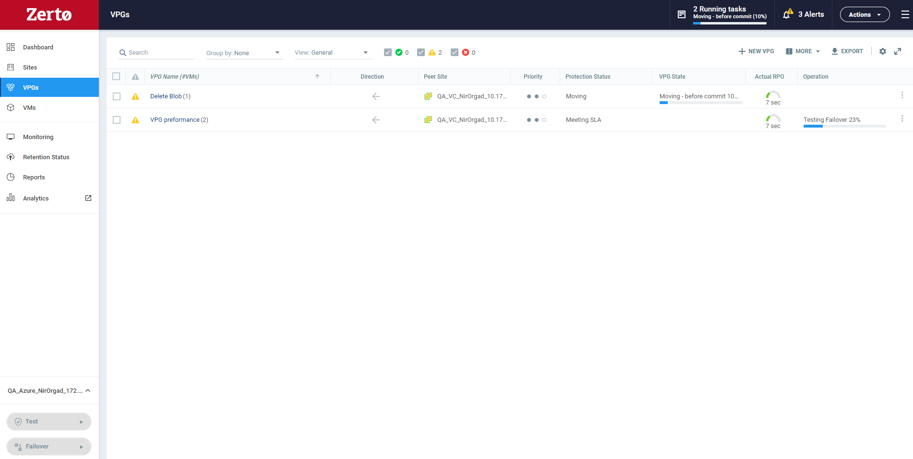
Task: Select the Delete Blob row checkbox
Action: [117, 96]
